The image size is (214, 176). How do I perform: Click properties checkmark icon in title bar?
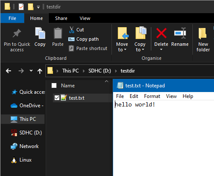coord(21,7)
